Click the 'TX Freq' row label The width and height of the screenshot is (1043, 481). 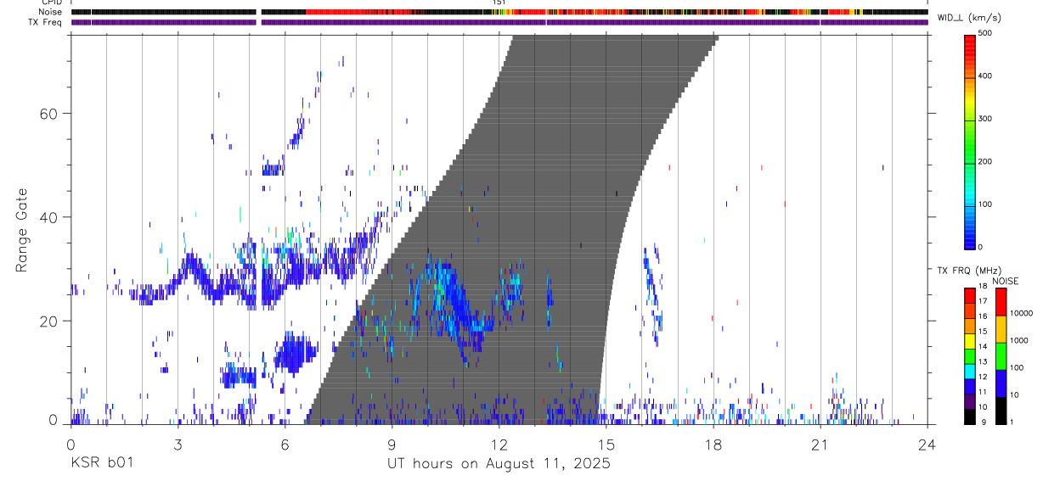pyautogui.click(x=46, y=22)
